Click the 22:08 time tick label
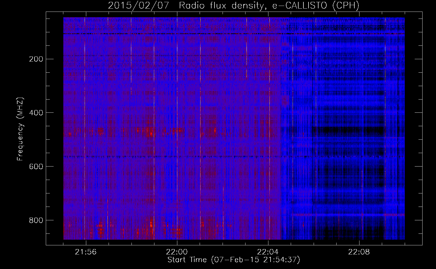 [x=359, y=252]
